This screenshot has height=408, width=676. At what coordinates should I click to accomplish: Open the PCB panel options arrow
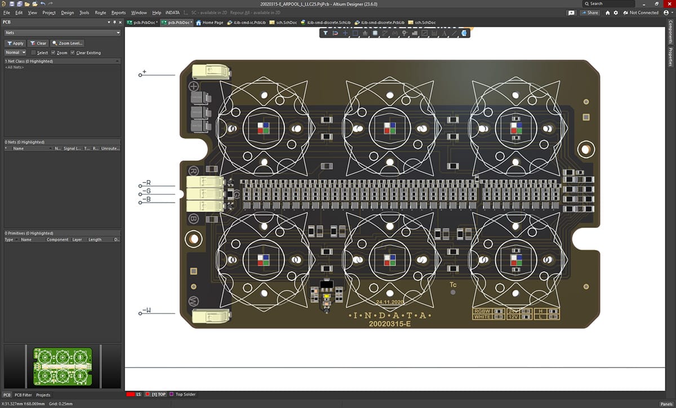pos(108,22)
